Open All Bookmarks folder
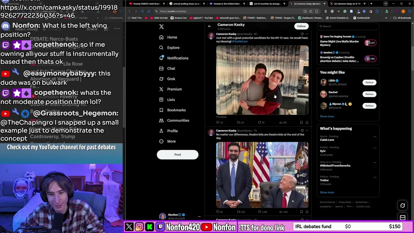Screen dimensions: 414x233 [403, 18]
